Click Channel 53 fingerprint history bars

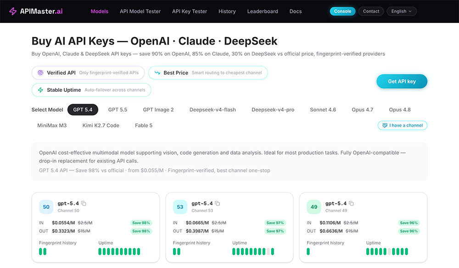[177, 251]
